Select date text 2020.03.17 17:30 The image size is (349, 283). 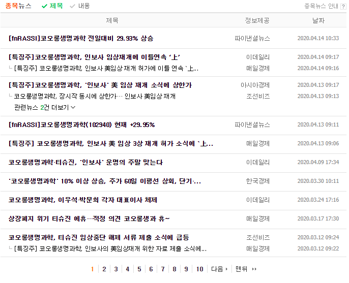pyautogui.click(x=318, y=219)
